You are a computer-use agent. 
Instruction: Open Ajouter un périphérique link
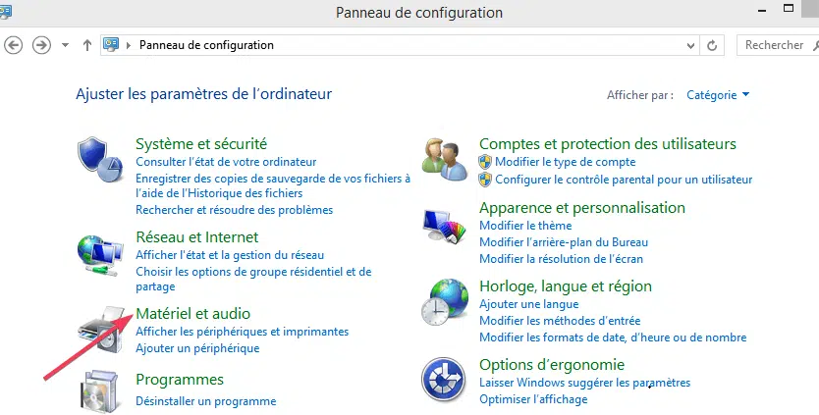coord(197,348)
